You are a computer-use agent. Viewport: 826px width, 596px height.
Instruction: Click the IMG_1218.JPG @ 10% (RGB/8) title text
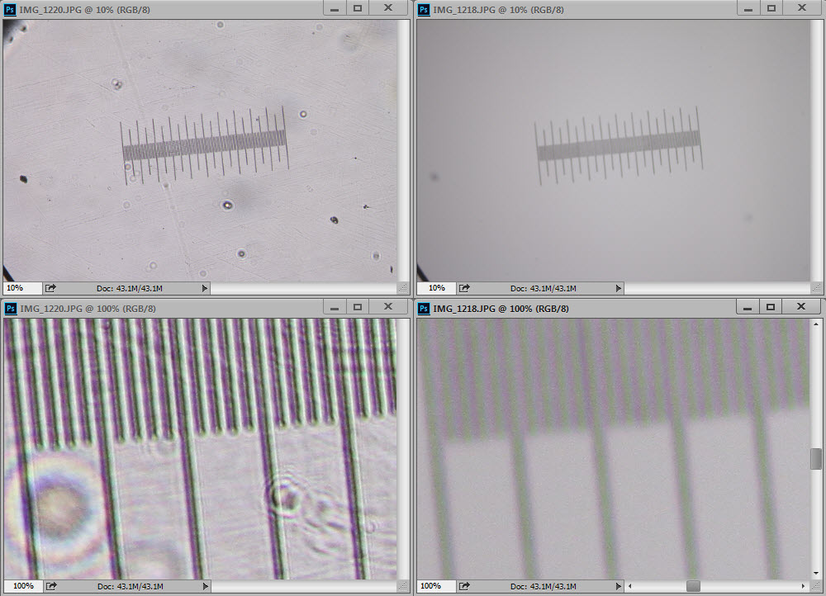pyautogui.click(x=498, y=10)
